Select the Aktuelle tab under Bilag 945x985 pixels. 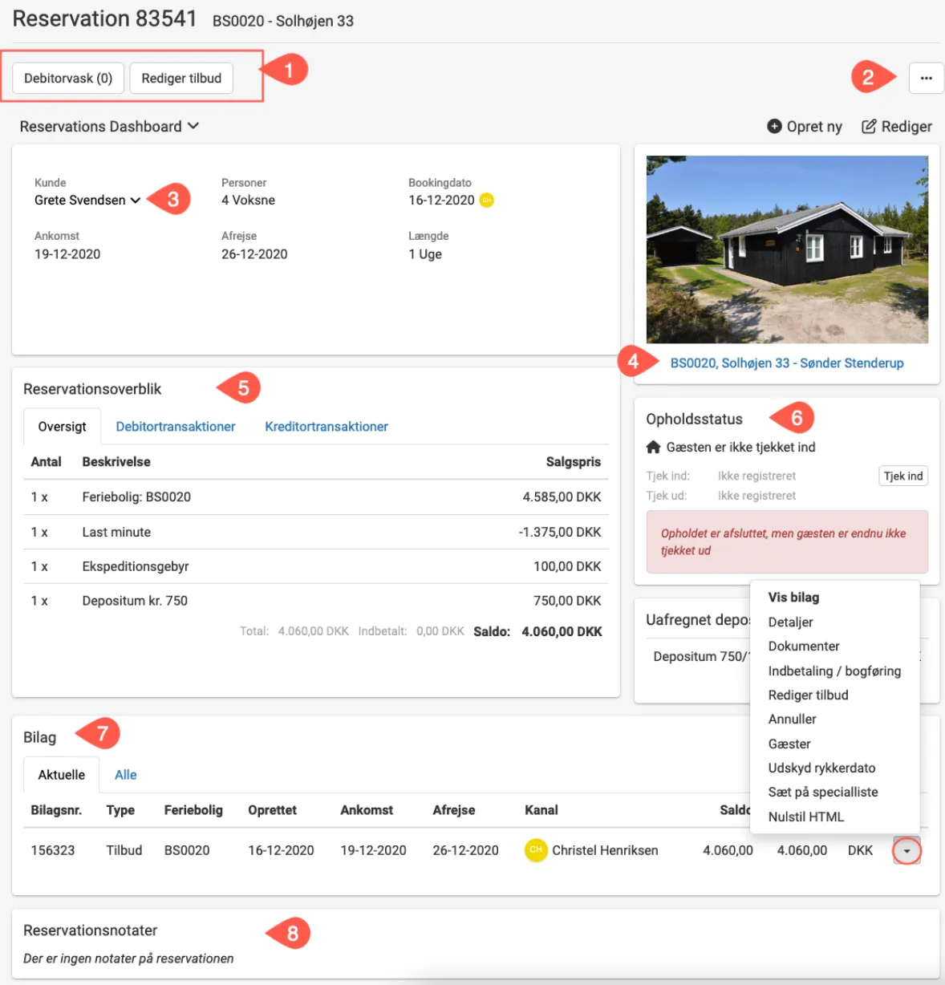[x=62, y=775]
